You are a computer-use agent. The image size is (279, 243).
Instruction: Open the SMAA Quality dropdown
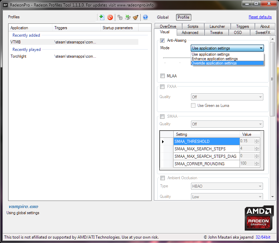click(227, 124)
